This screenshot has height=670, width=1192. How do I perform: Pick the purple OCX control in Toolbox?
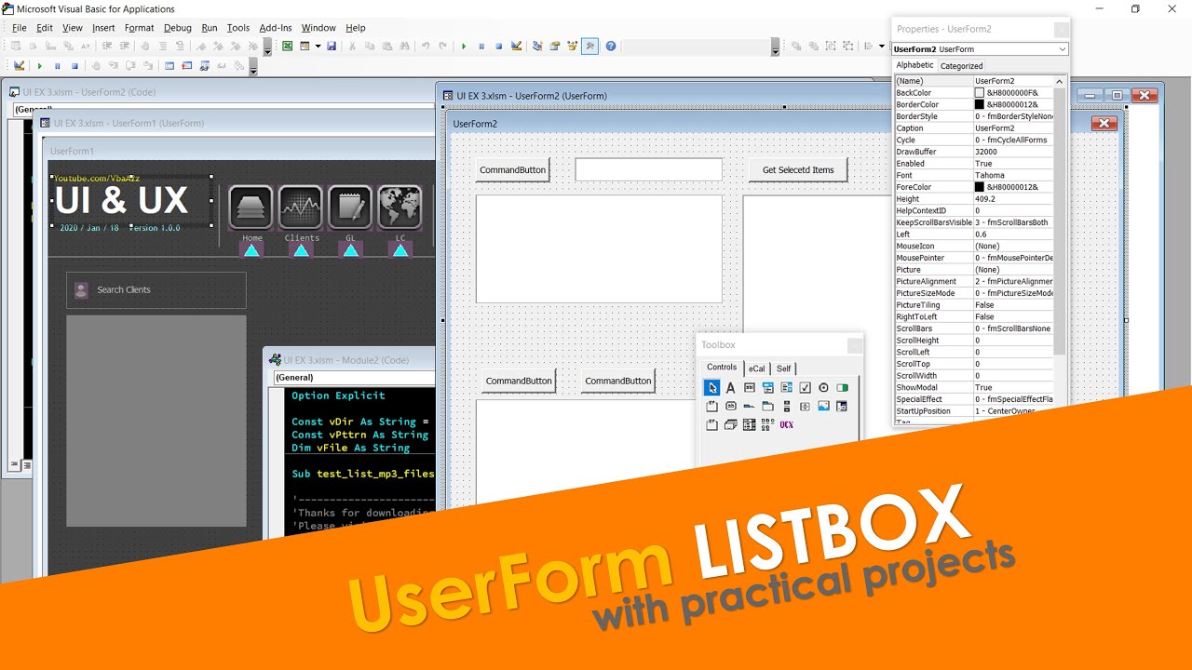(x=787, y=425)
